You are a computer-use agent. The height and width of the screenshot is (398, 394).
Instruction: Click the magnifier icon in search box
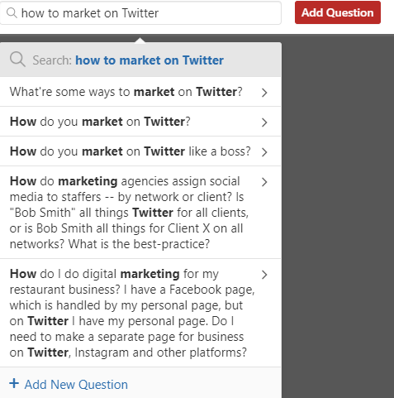(12, 13)
